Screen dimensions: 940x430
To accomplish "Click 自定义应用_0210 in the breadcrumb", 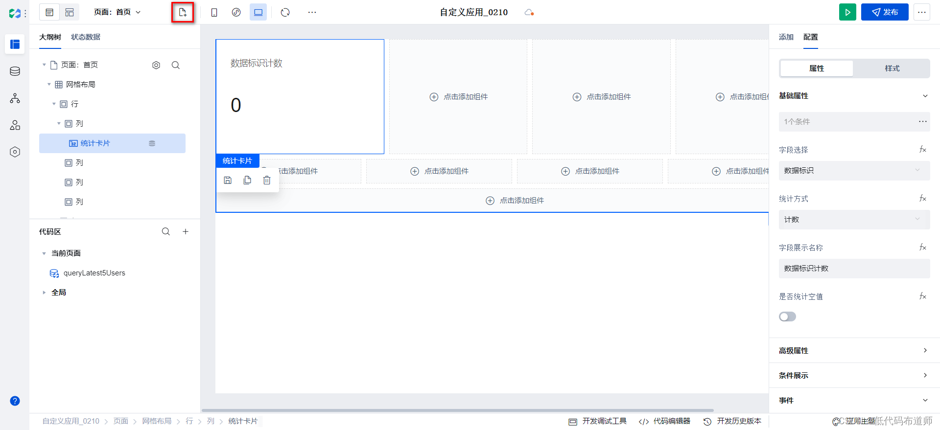I will pyautogui.click(x=71, y=421).
